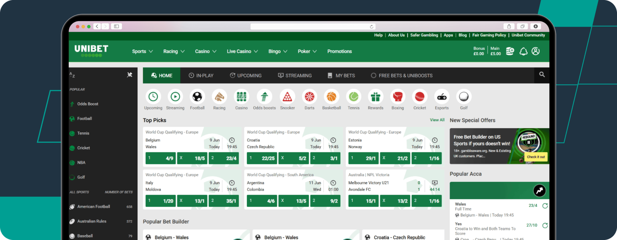
Task: Click the browser address bar
Action: 313,27
